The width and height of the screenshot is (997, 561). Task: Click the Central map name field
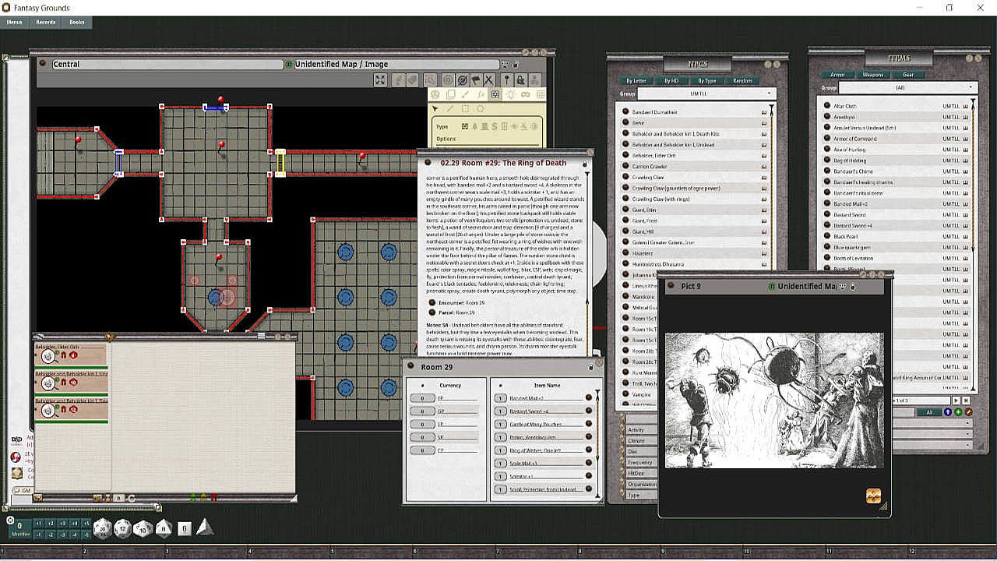point(166,64)
